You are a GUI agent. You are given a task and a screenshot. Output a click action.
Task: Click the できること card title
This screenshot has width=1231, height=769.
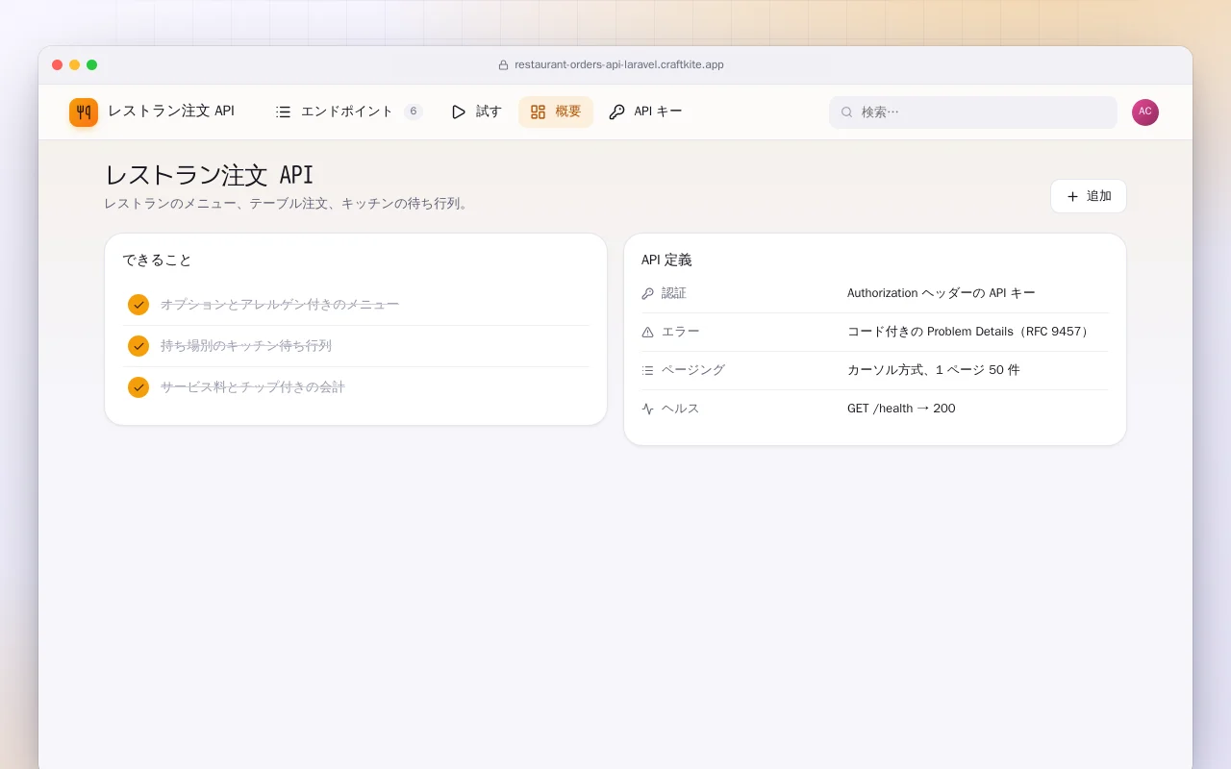(157, 260)
